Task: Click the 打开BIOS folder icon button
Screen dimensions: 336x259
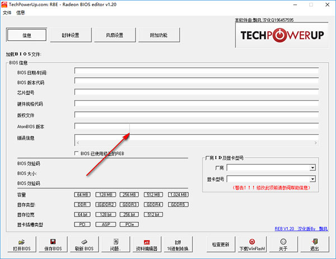Action: pyautogui.click(x=22, y=244)
